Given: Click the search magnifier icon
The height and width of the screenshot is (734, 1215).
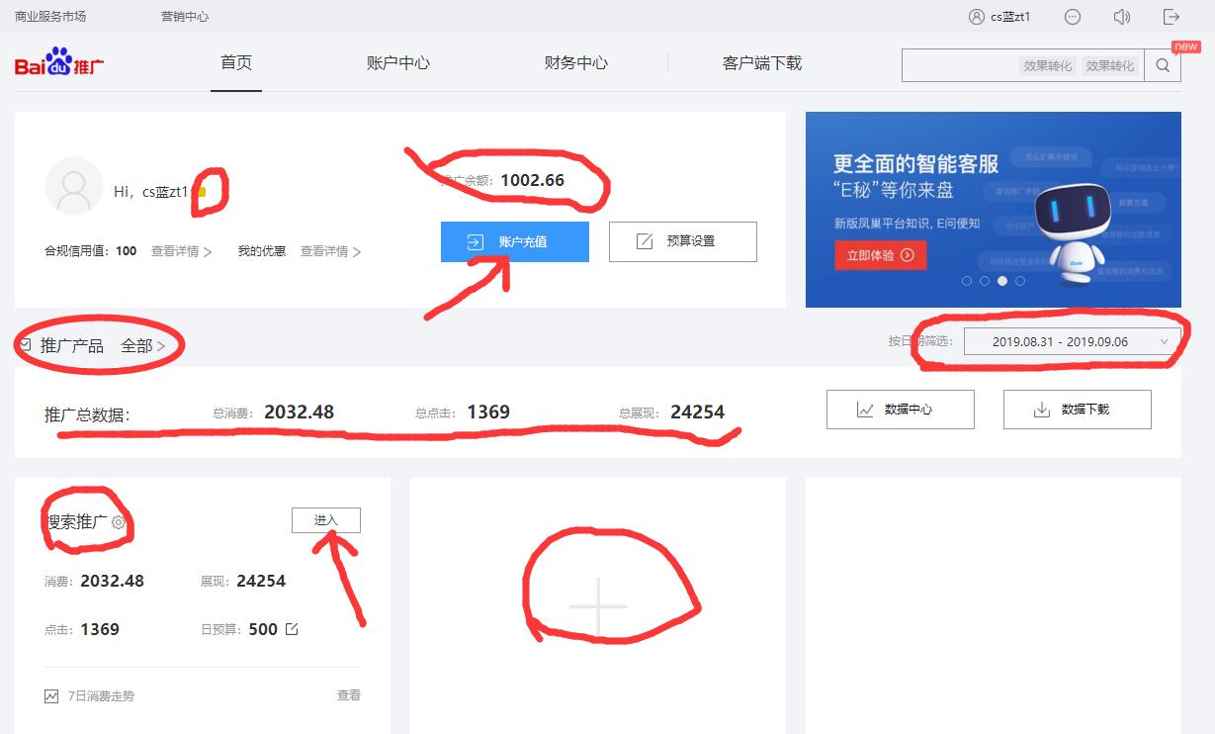Looking at the screenshot, I should click(x=1162, y=63).
